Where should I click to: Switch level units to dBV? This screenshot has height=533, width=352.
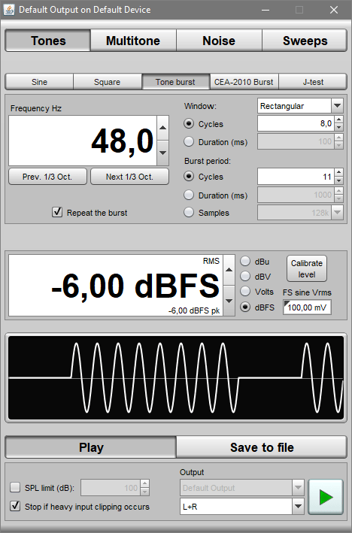(245, 276)
